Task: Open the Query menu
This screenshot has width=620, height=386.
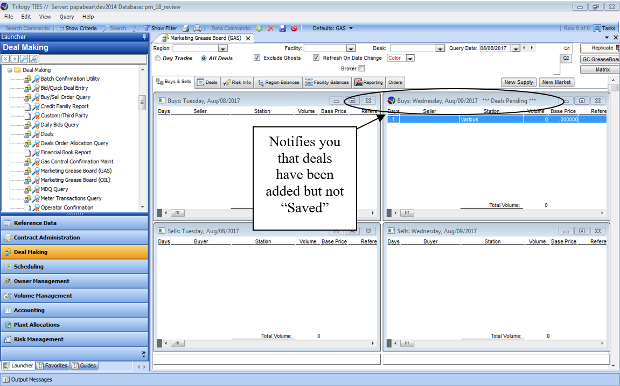Action: [x=67, y=17]
